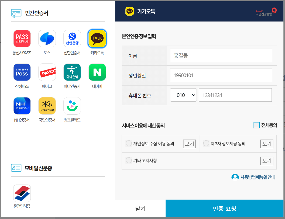
Task: Select the 토스 certificate icon
Action: point(47,38)
